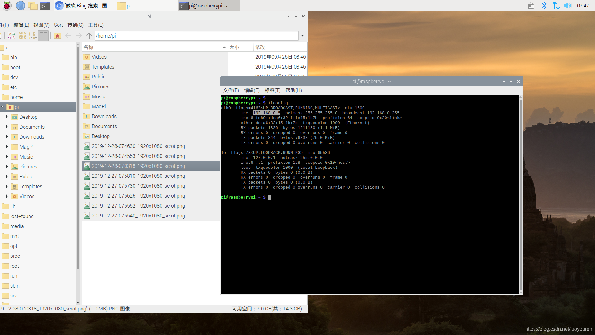
Task: Open 标签(T) menu in terminal
Action: pos(272,90)
